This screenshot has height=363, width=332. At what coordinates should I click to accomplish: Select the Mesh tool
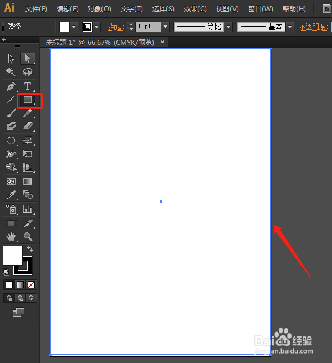point(11,181)
